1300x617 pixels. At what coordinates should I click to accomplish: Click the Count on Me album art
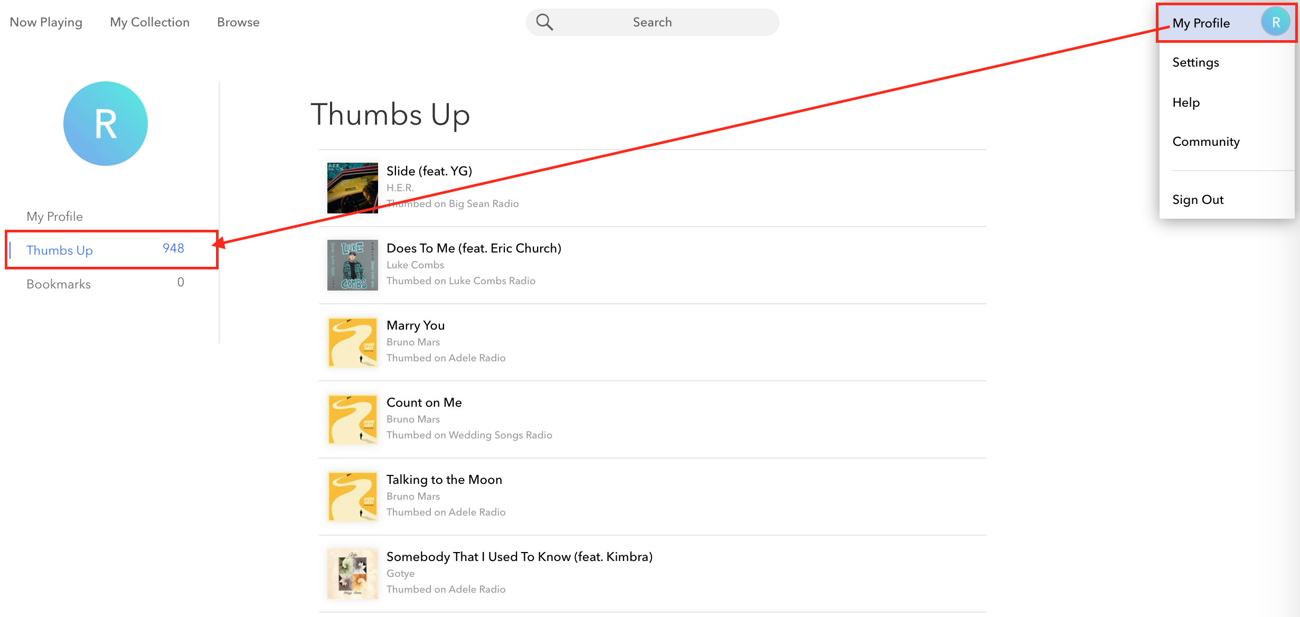pyautogui.click(x=352, y=419)
